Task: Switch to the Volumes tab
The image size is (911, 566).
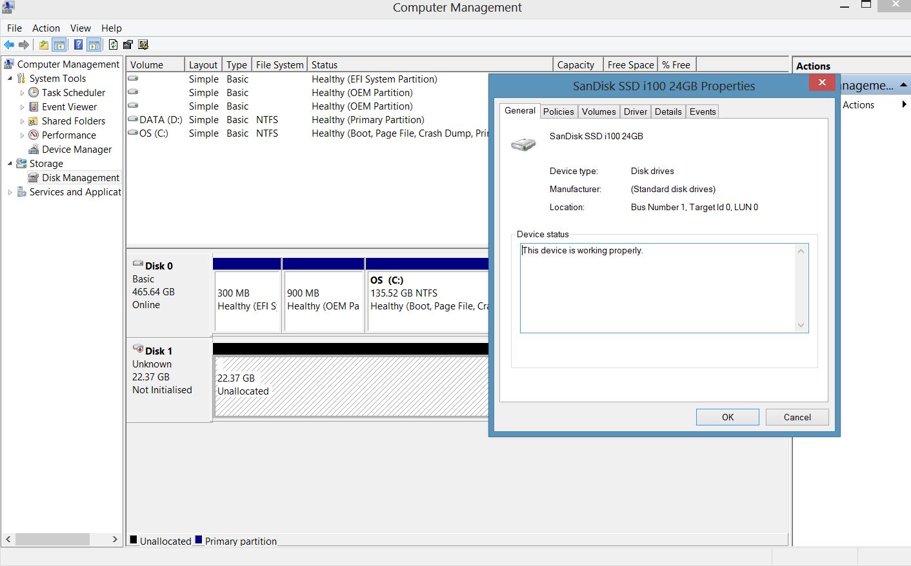Action: (x=599, y=112)
